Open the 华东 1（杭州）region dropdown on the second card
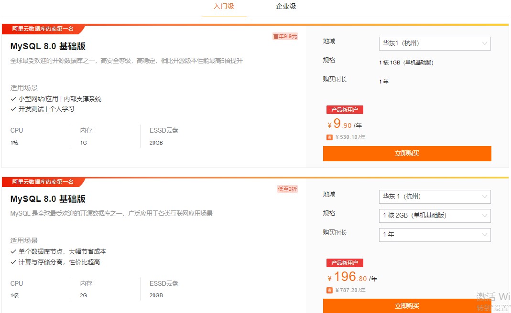Screen dimensions: 511x313 point(434,197)
